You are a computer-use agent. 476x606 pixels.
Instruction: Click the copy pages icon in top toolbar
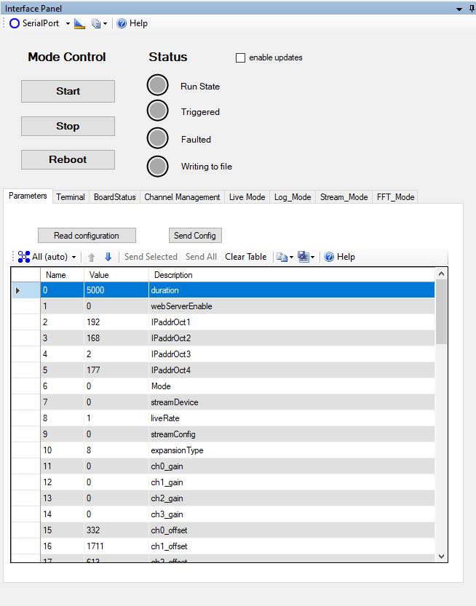(96, 23)
